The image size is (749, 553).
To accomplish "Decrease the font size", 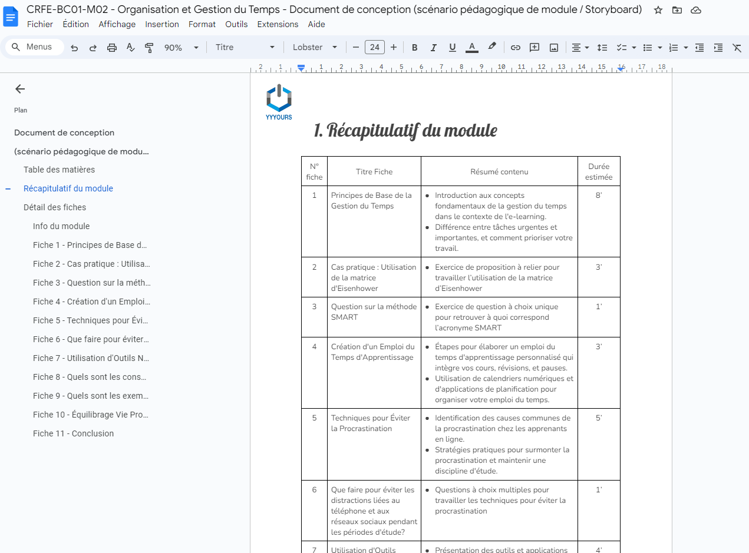I will tap(356, 48).
